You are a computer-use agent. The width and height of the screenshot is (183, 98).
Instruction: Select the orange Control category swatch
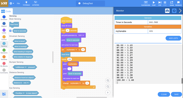click(x=4, y=37)
